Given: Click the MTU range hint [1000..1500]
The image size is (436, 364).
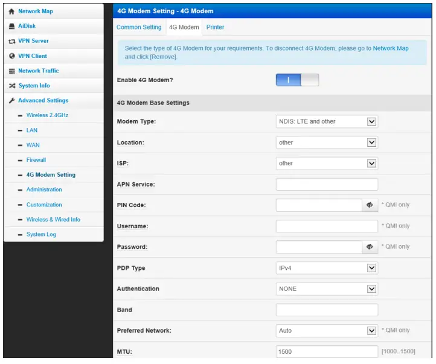Looking at the screenshot, I should (x=398, y=351).
